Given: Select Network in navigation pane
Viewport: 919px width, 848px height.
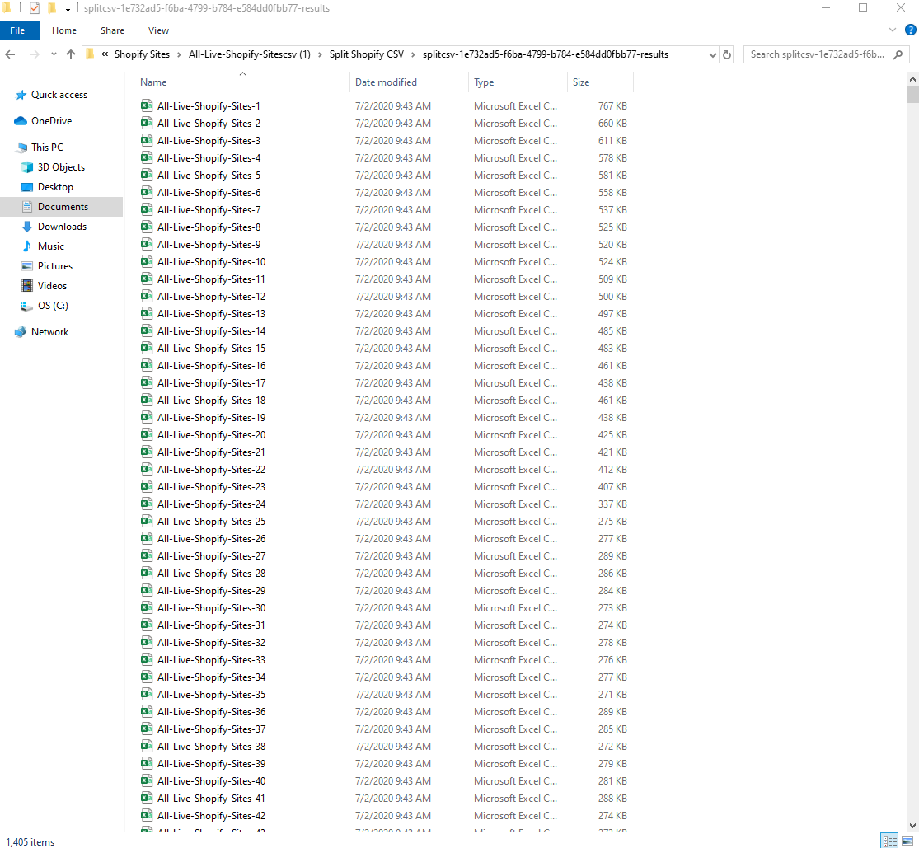Looking at the screenshot, I should [49, 332].
